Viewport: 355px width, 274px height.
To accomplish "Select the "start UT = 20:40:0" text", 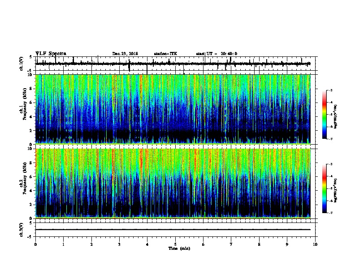I will [216, 54].
